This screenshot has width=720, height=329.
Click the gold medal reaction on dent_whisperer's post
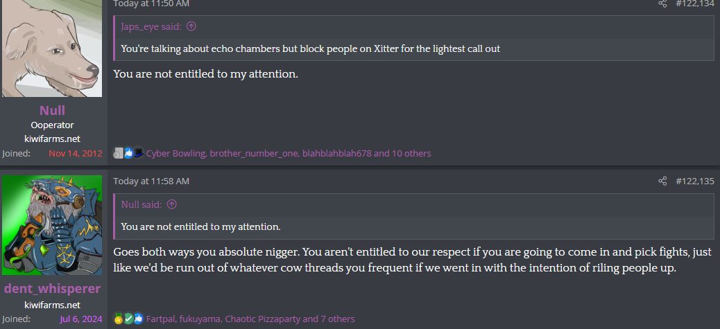[x=119, y=319]
